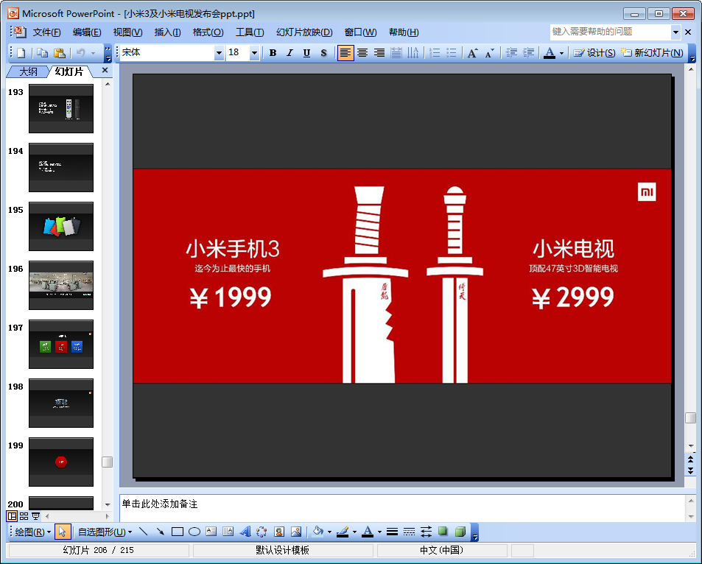Image resolution: width=702 pixels, height=564 pixels.
Task: Select the Line drawing tool
Action: [143, 532]
